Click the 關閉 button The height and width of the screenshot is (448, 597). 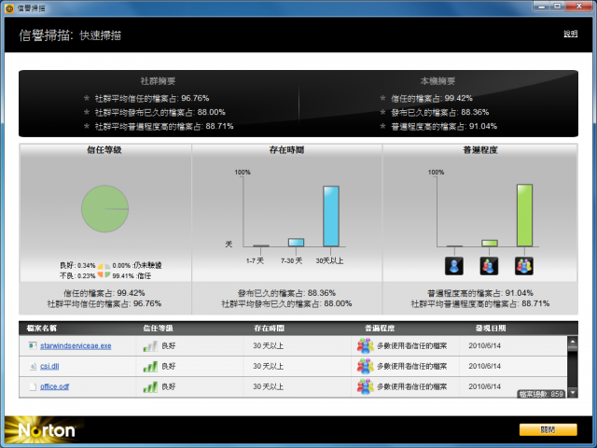coord(548,429)
